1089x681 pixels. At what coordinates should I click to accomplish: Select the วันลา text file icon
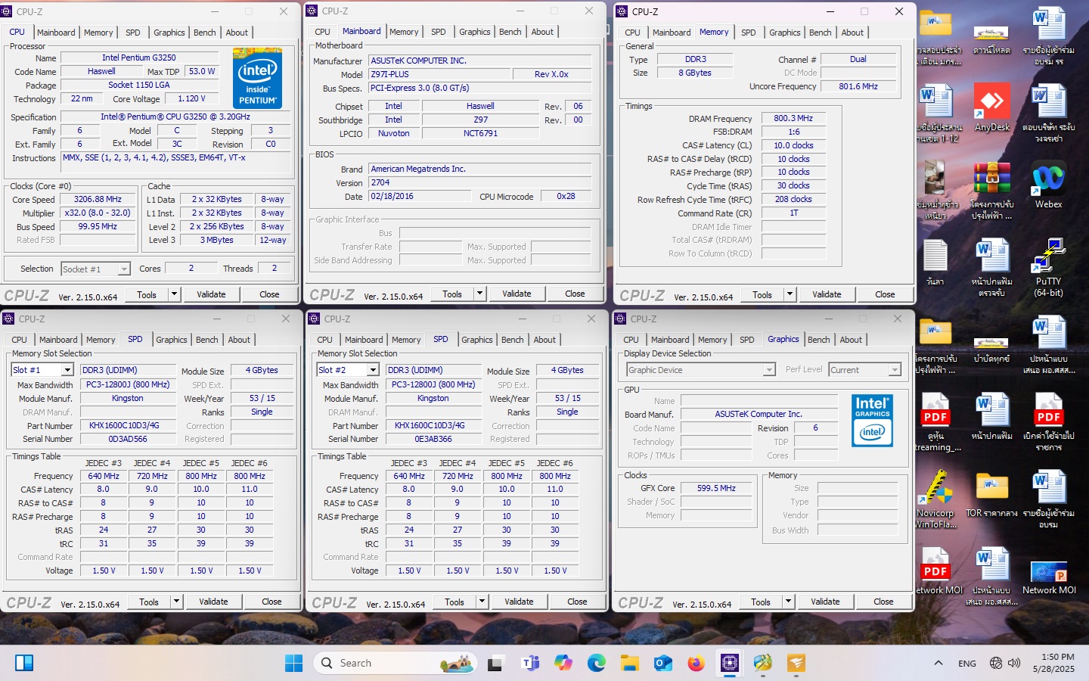tap(935, 263)
